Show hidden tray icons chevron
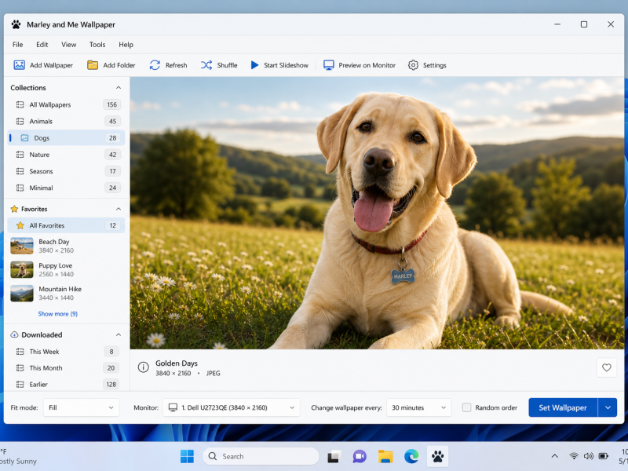This screenshot has width=628, height=471. coord(555,456)
